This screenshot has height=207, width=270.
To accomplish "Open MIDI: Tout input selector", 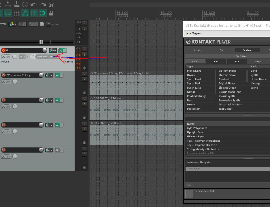I will 45,56.
